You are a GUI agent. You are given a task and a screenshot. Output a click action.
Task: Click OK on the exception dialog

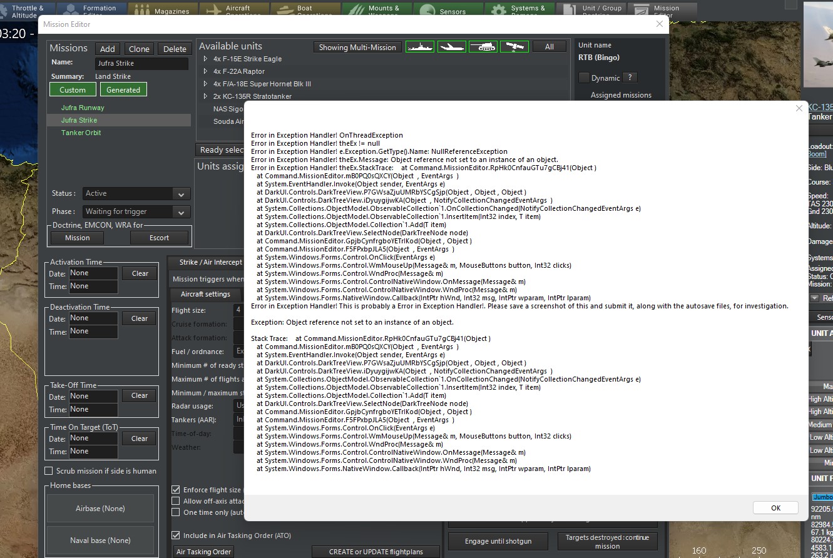pyautogui.click(x=775, y=508)
